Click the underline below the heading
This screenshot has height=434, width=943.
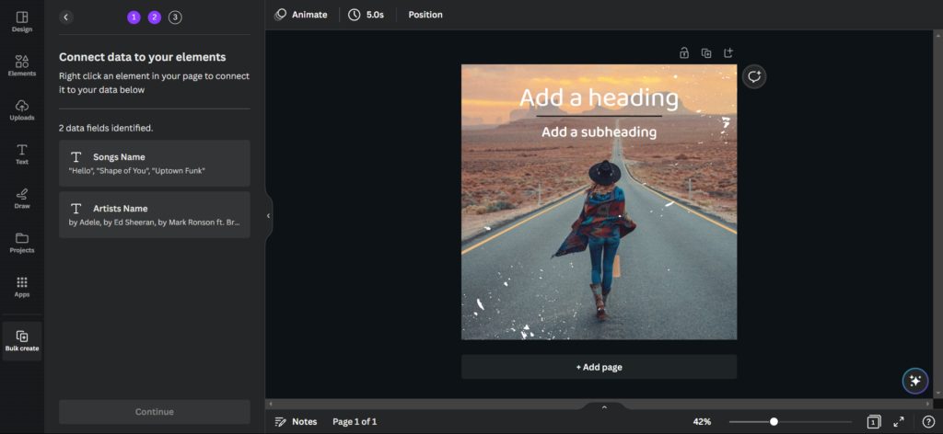tap(599, 116)
